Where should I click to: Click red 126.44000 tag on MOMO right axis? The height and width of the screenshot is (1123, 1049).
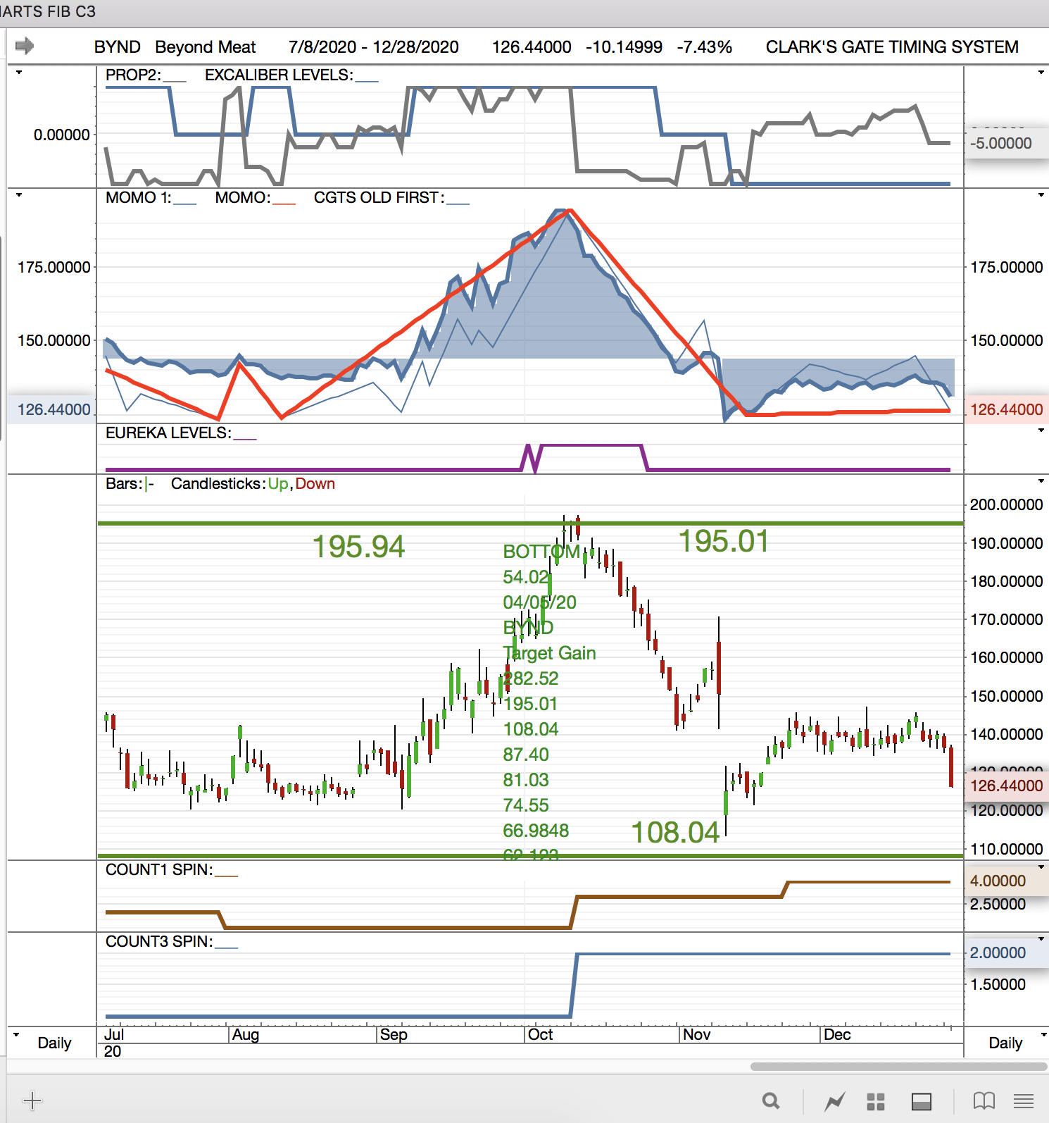[1007, 409]
